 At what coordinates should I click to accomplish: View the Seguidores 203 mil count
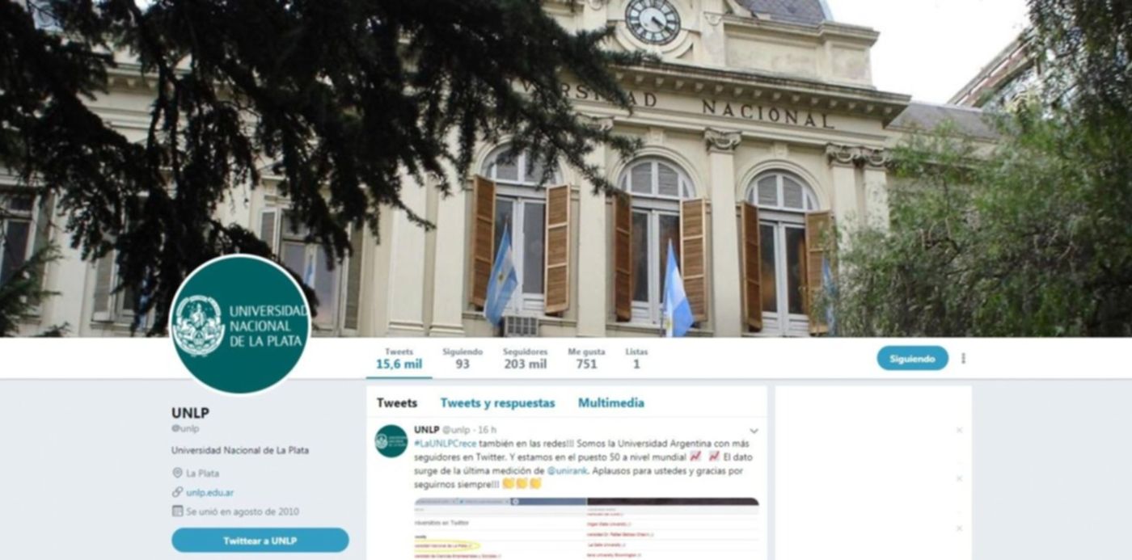pyautogui.click(x=525, y=358)
